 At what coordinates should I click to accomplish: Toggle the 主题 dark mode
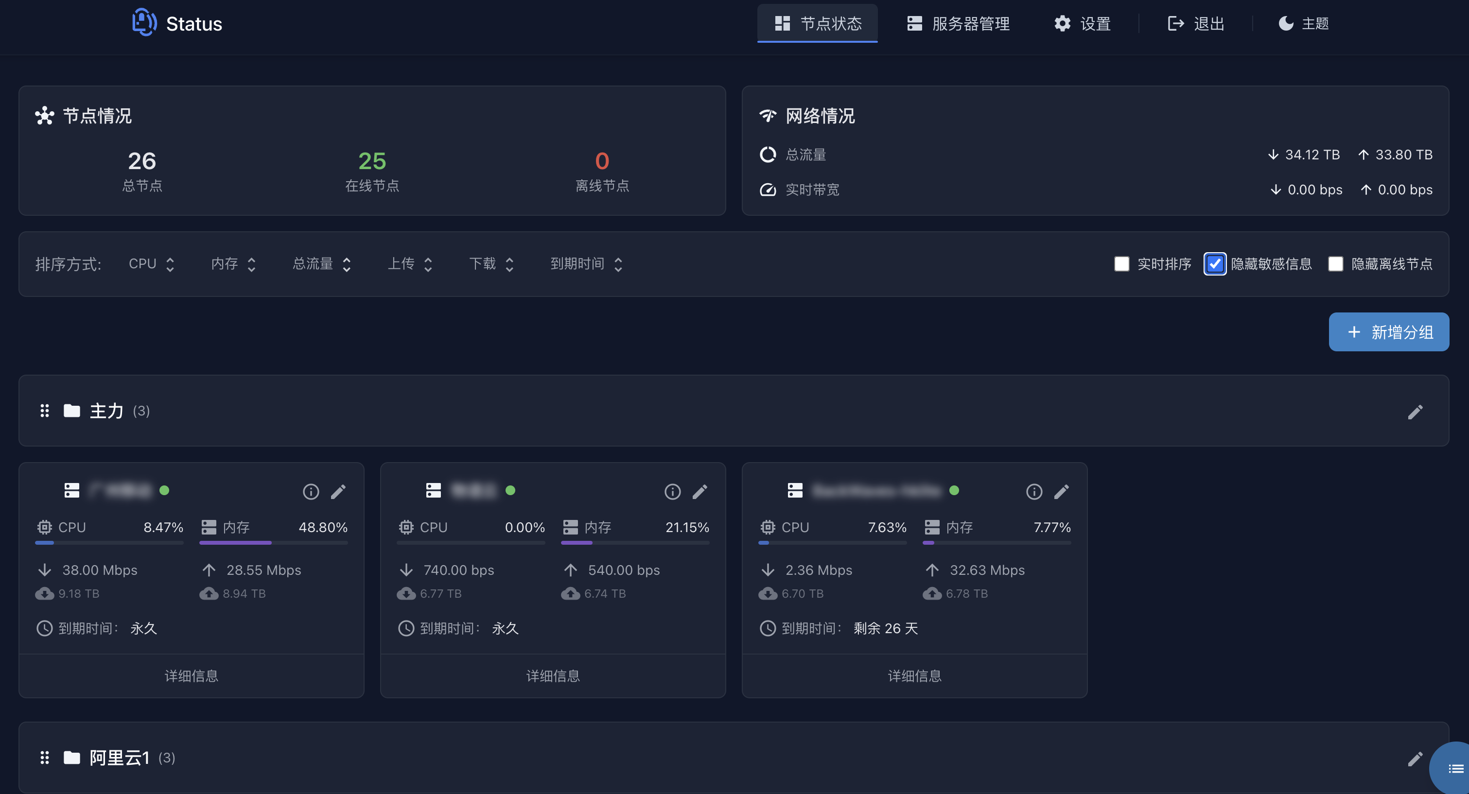point(1303,23)
